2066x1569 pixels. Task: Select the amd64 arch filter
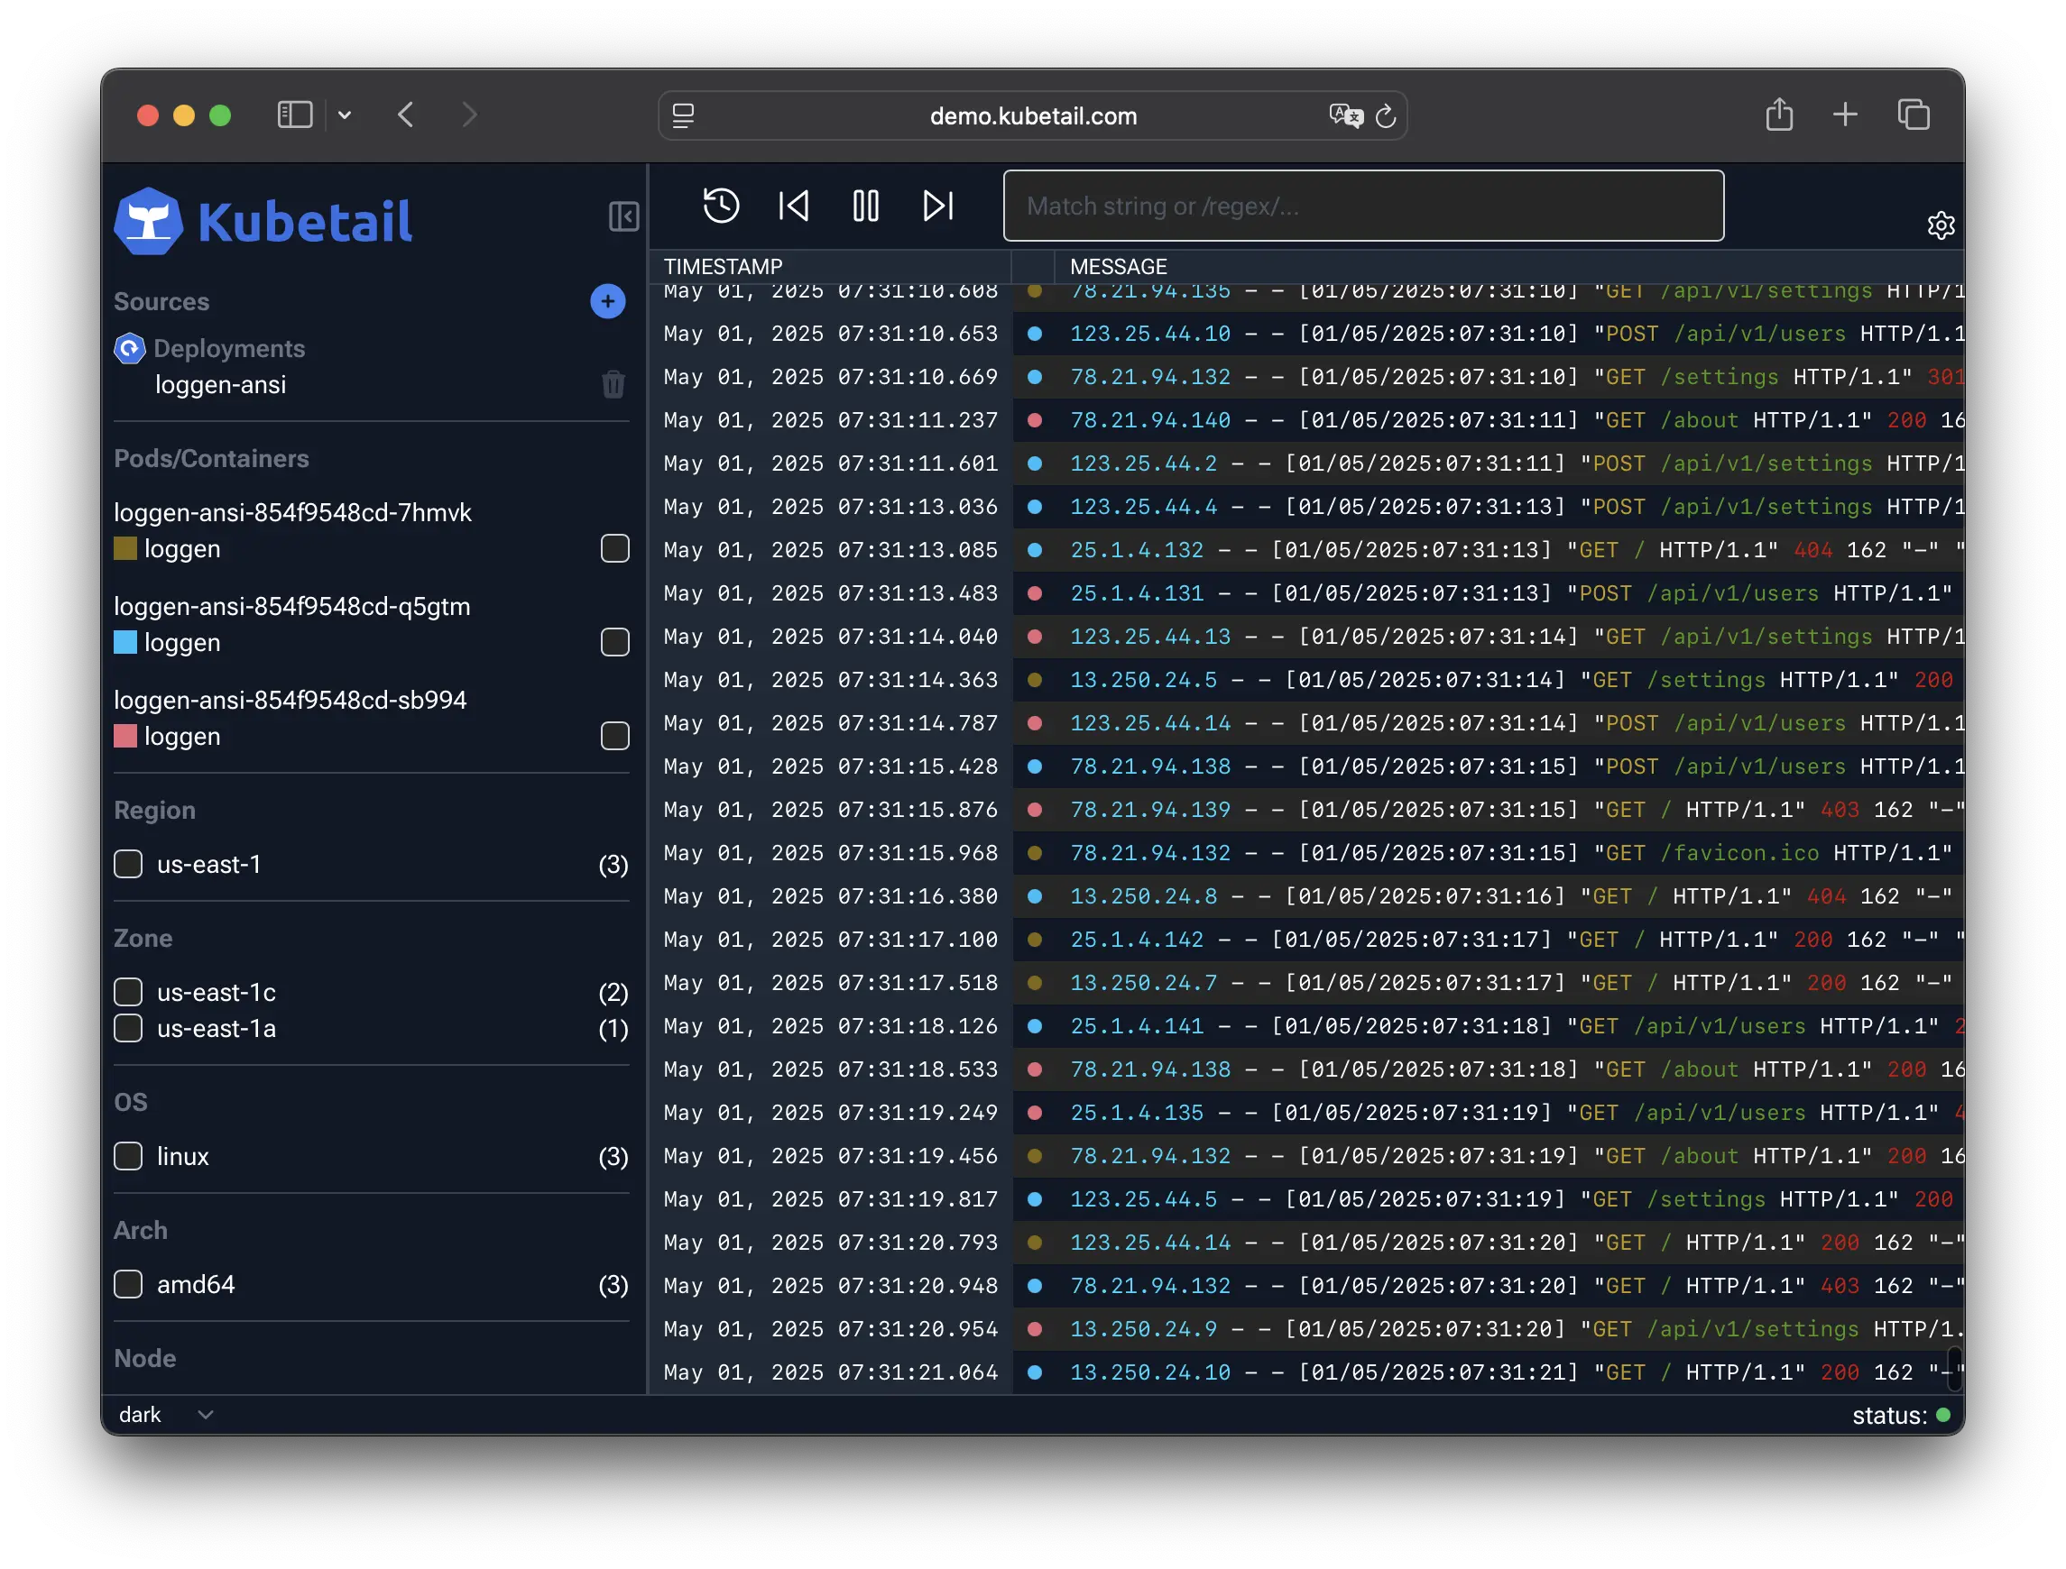pyautogui.click(x=129, y=1284)
